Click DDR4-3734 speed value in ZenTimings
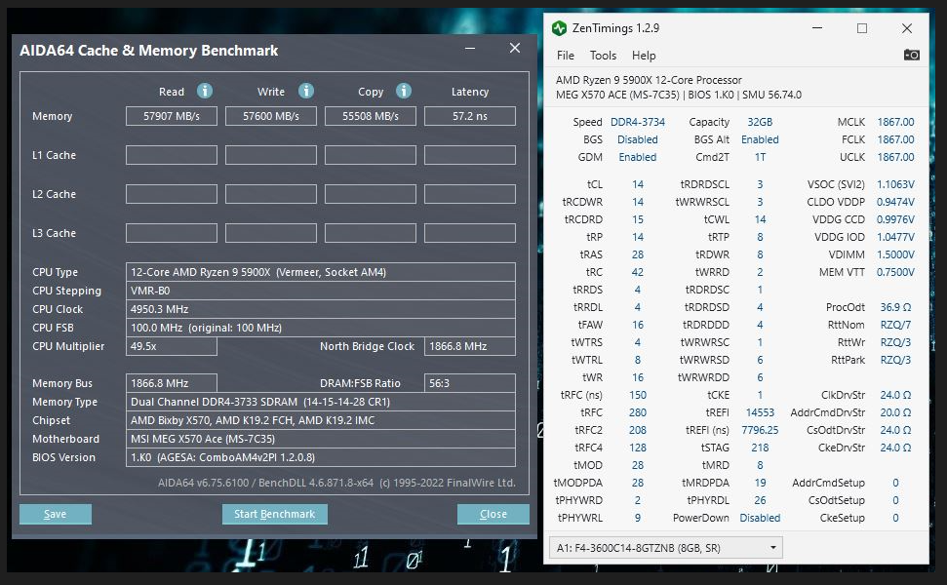 pos(638,122)
